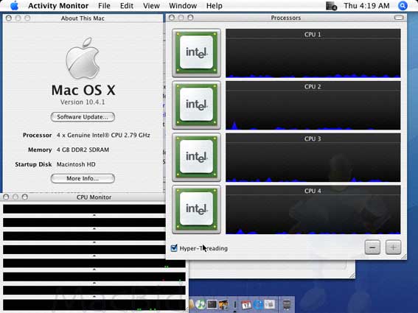Disable the Hyper-Threading checkbox
This screenshot has height=313, width=418.
[x=174, y=248]
